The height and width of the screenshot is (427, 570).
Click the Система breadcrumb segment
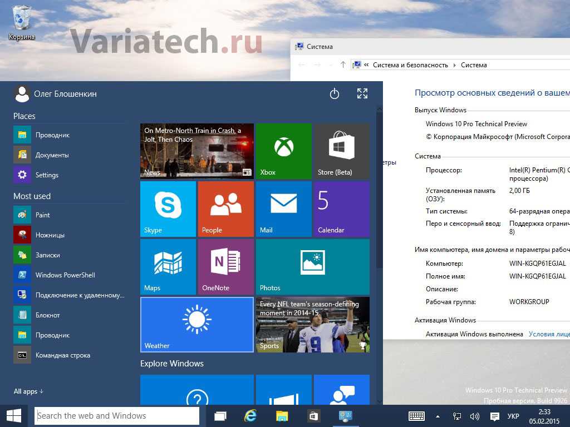click(474, 65)
